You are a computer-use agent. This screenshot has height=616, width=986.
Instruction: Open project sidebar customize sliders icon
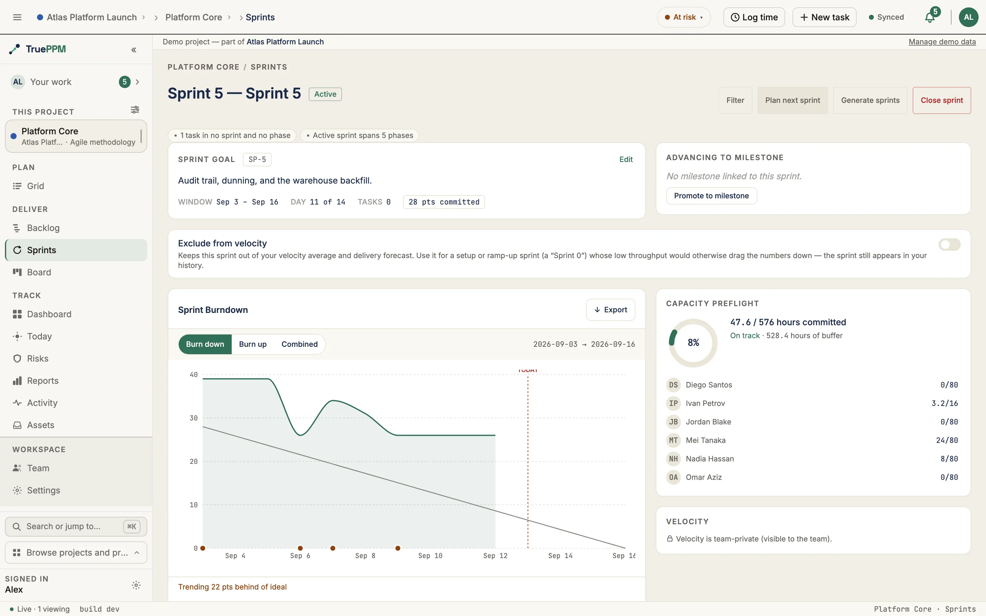click(135, 110)
